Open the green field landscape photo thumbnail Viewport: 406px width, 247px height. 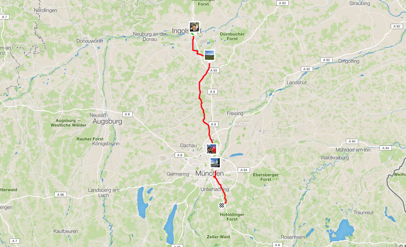(x=209, y=55)
